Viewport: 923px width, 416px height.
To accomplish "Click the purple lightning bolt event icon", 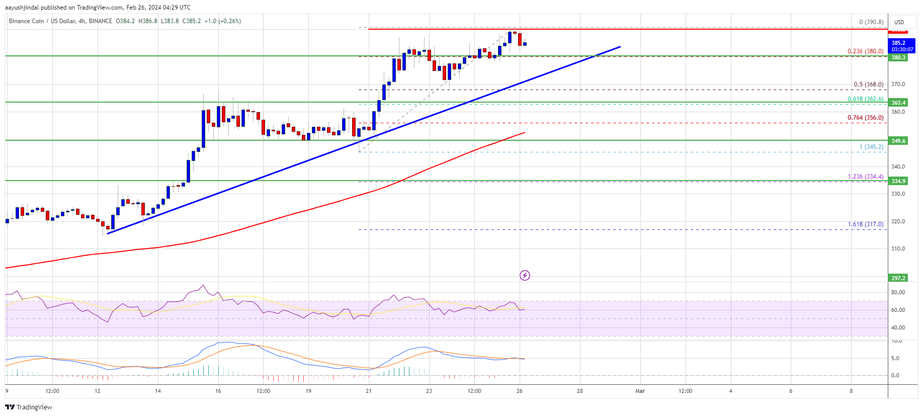I will point(525,275).
